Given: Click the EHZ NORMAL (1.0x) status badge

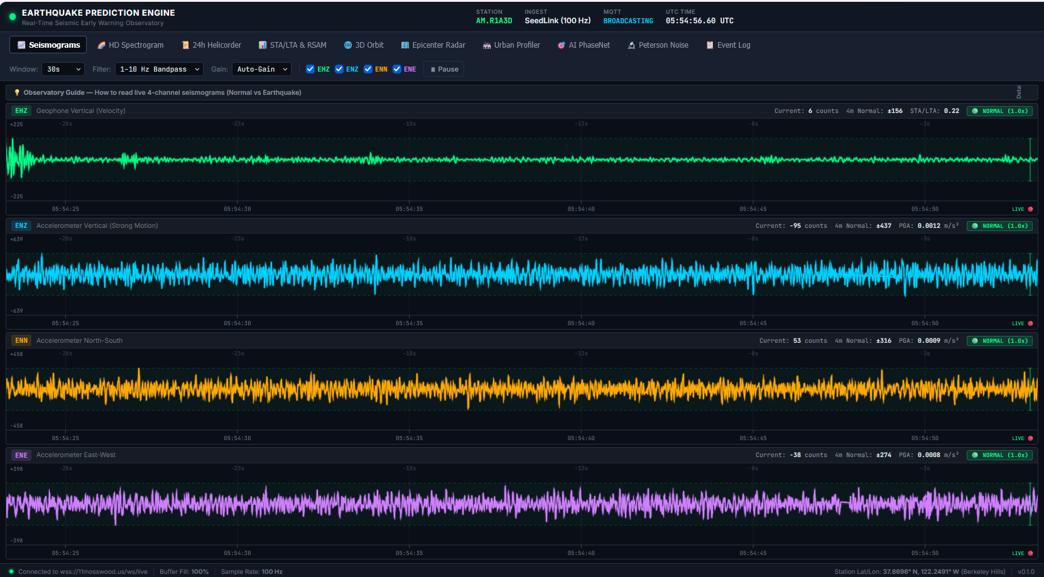Looking at the screenshot, I should tap(999, 111).
